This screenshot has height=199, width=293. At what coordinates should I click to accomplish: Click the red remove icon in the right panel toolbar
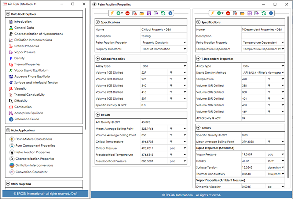pyautogui.click(x=228, y=13)
